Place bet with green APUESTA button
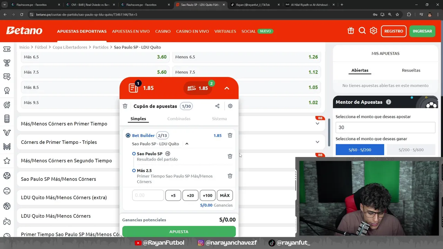The width and height of the screenshot is (443, 249). coord(179,231)
